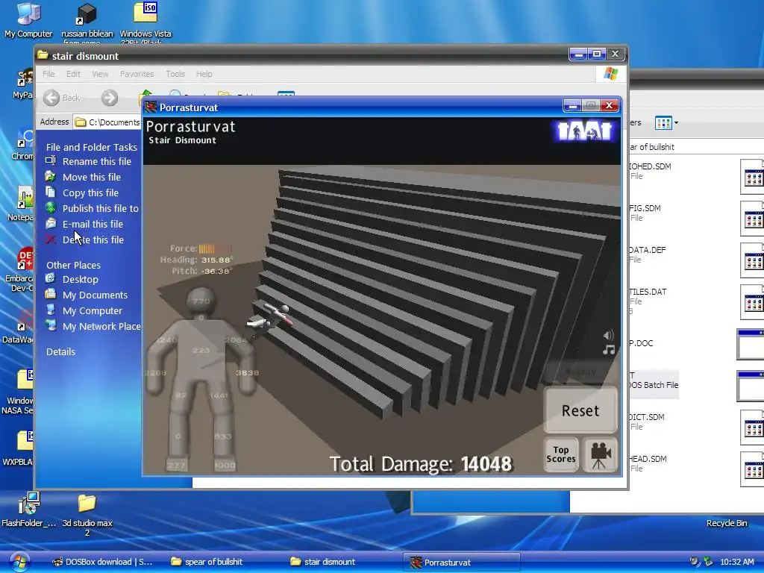764x573 pixels.
Task: Open Help menu in stair dismount window
Action: 204,74
